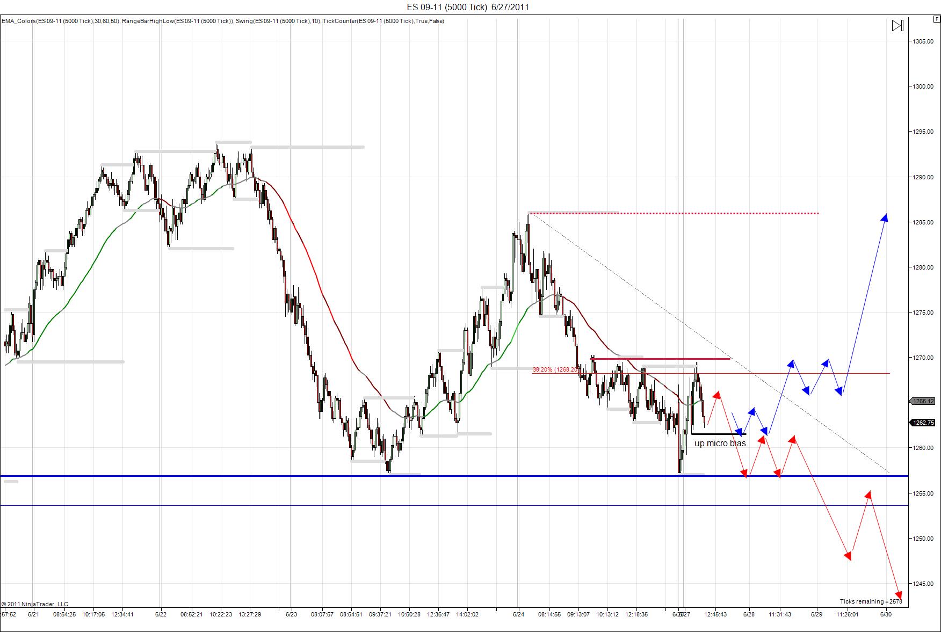Click the 12:36:47 time axis label

(438, 614)
